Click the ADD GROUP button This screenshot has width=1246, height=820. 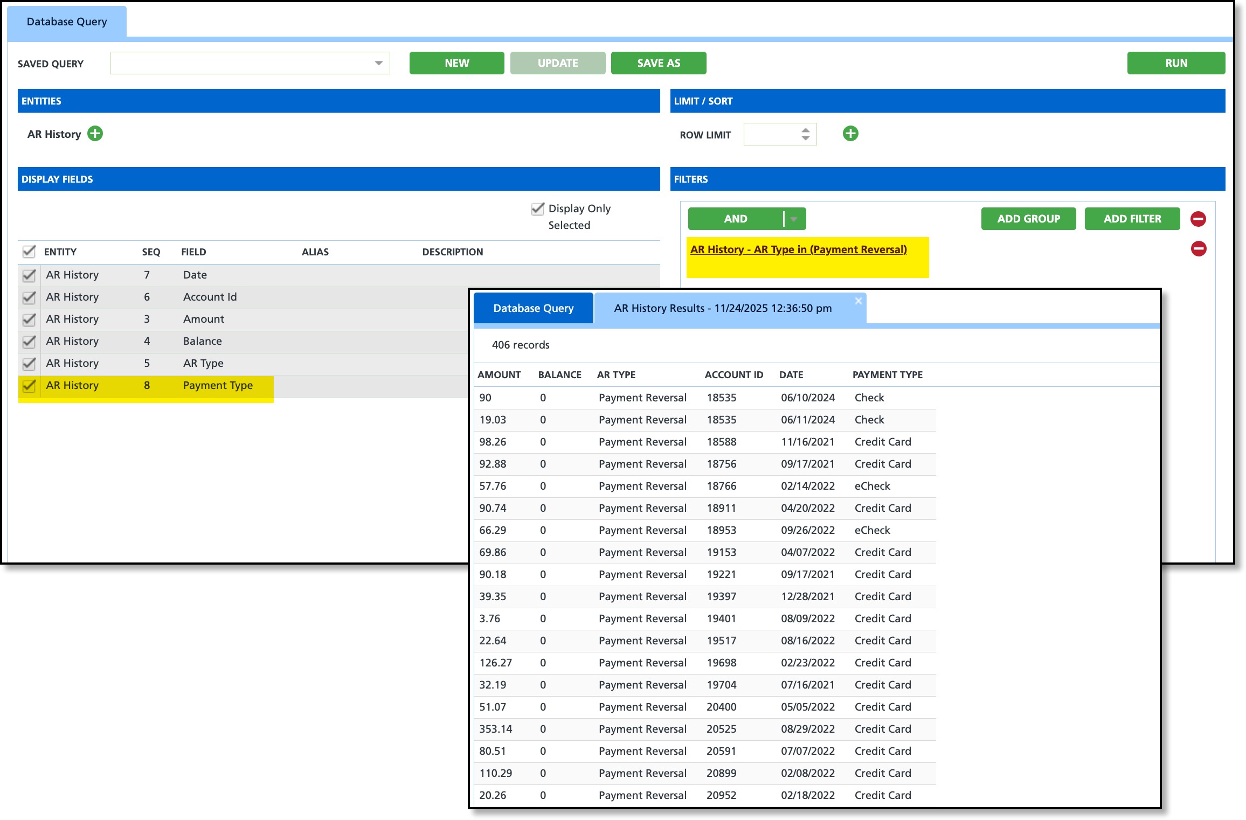pyautogui.click(x=1028, y=219)
